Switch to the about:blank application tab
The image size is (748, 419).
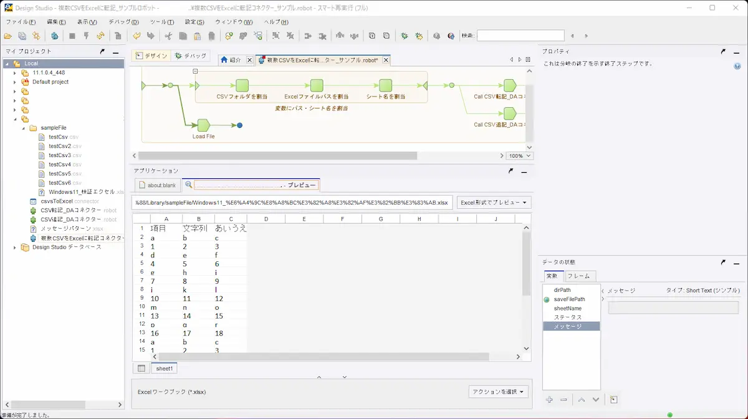coord(157,185)
